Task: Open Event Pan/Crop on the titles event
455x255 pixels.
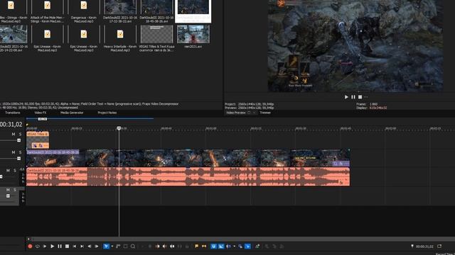Action: (x=35, y=146)
